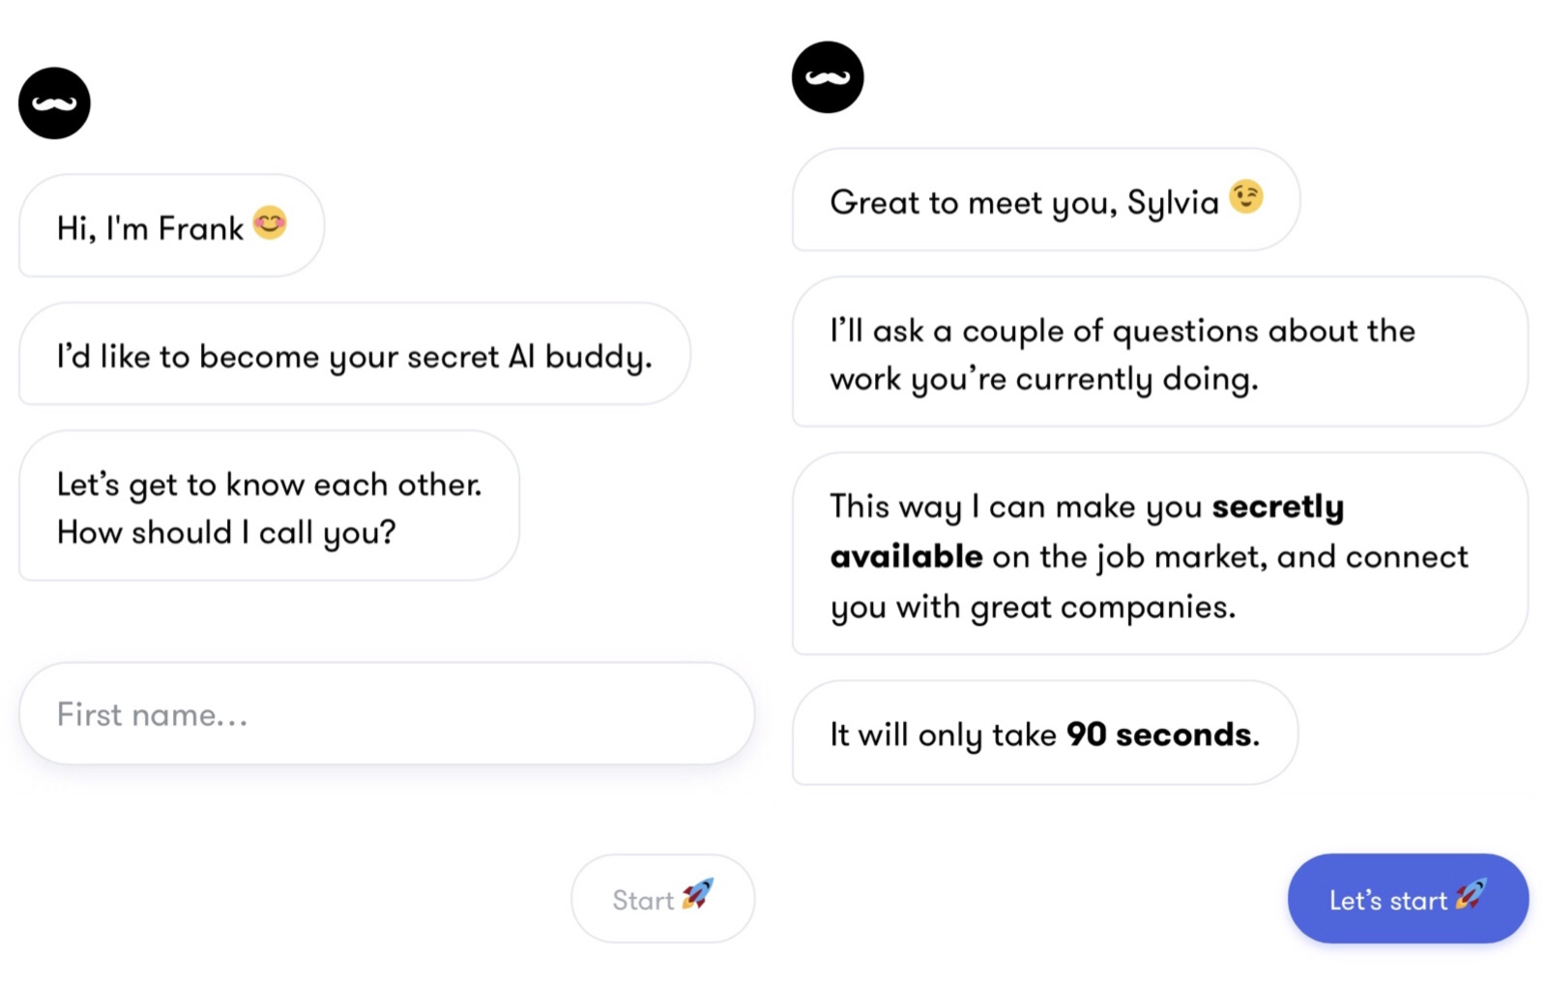Click the winking emoji after Sylvia
Image resolution: width=1545 pixels, height=983 pixels.
coord(1246,197)
